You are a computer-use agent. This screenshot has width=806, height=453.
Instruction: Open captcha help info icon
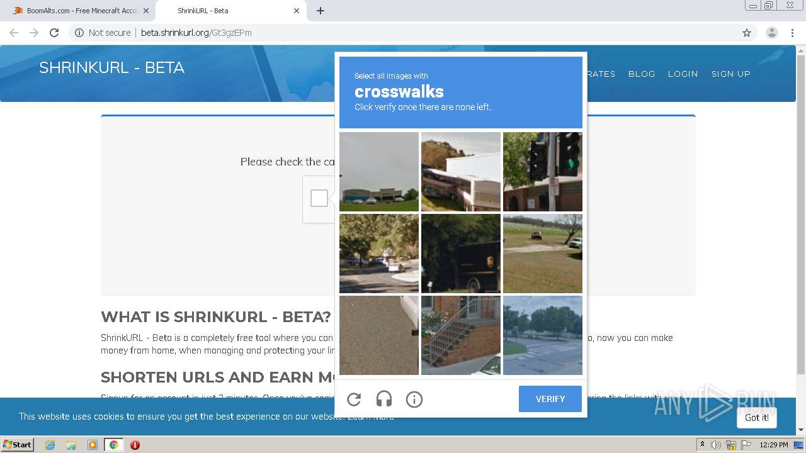pyautogui.click(x=414, y=400)
